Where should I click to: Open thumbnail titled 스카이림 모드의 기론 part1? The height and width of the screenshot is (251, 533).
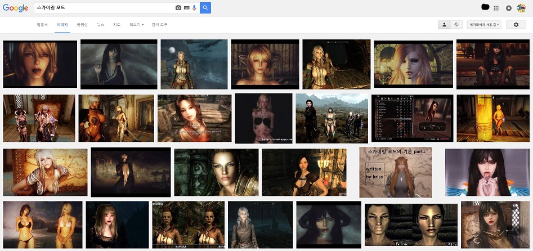[396, 172]
